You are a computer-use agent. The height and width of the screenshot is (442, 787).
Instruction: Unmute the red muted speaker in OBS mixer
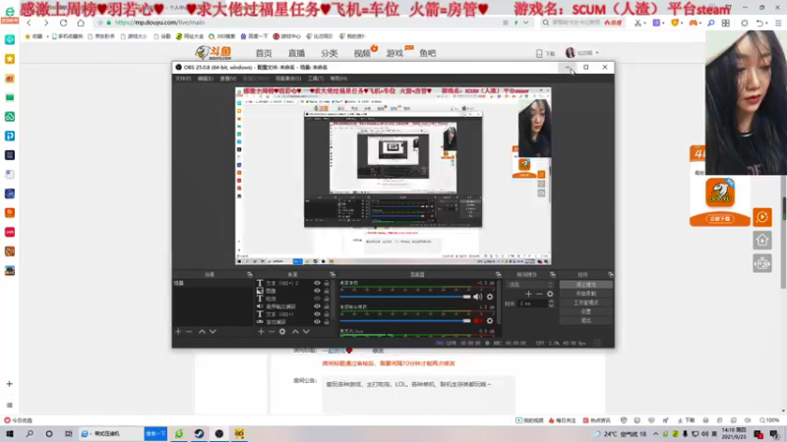click(477, 321)
